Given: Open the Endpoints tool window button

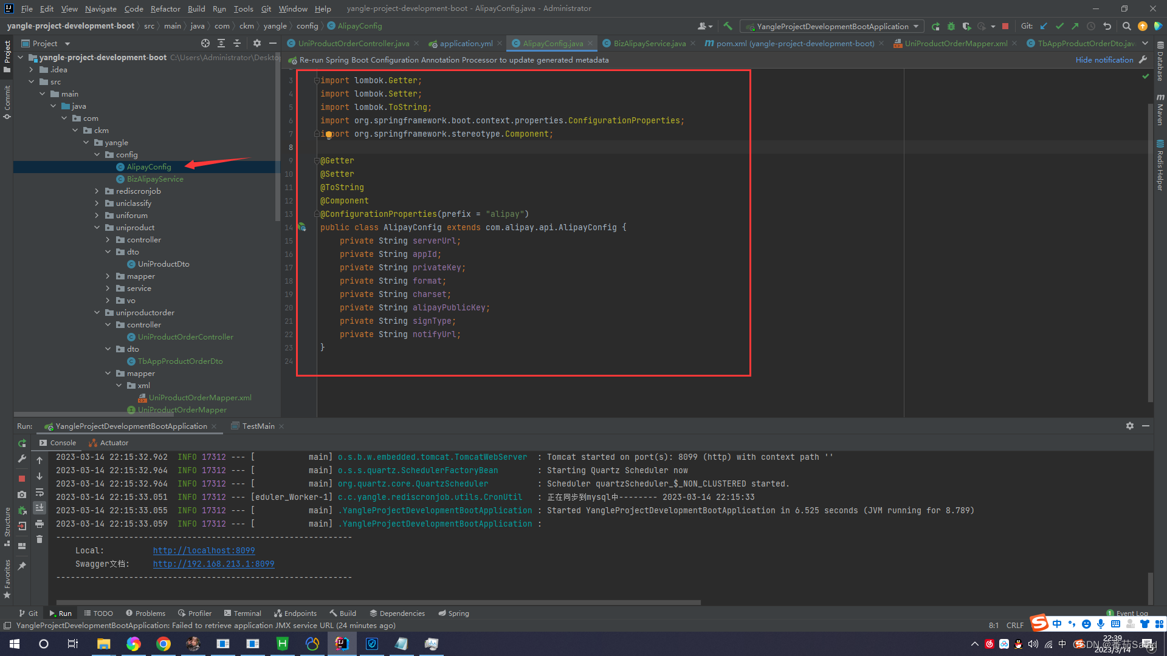Looking at the screenshot, I should (295, 613).
